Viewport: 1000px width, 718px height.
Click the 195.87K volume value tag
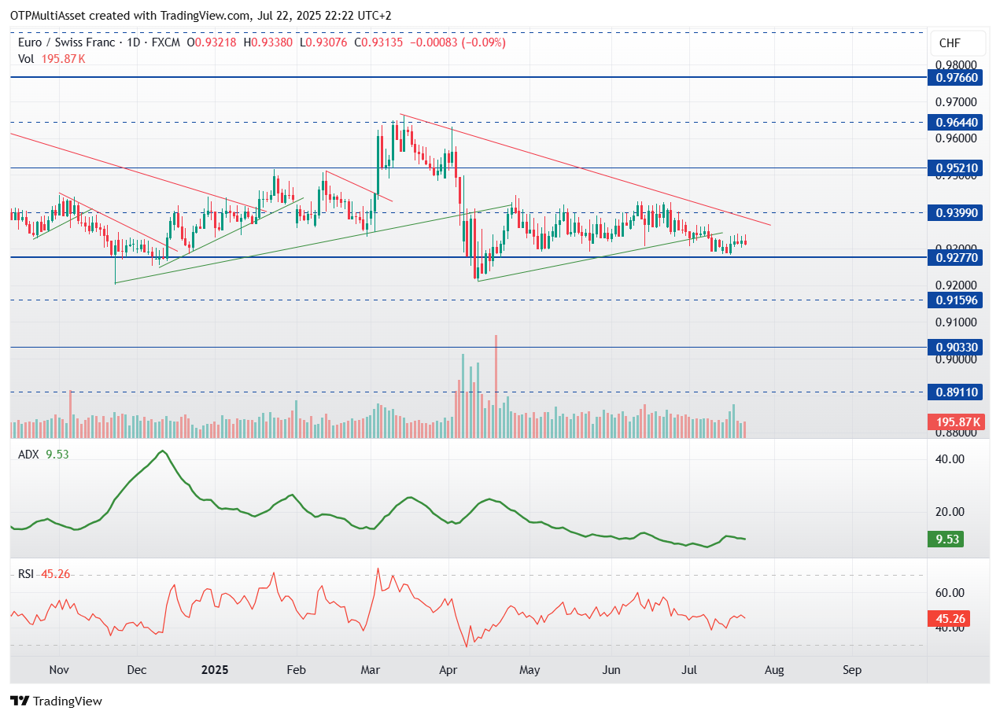point(956,422)
